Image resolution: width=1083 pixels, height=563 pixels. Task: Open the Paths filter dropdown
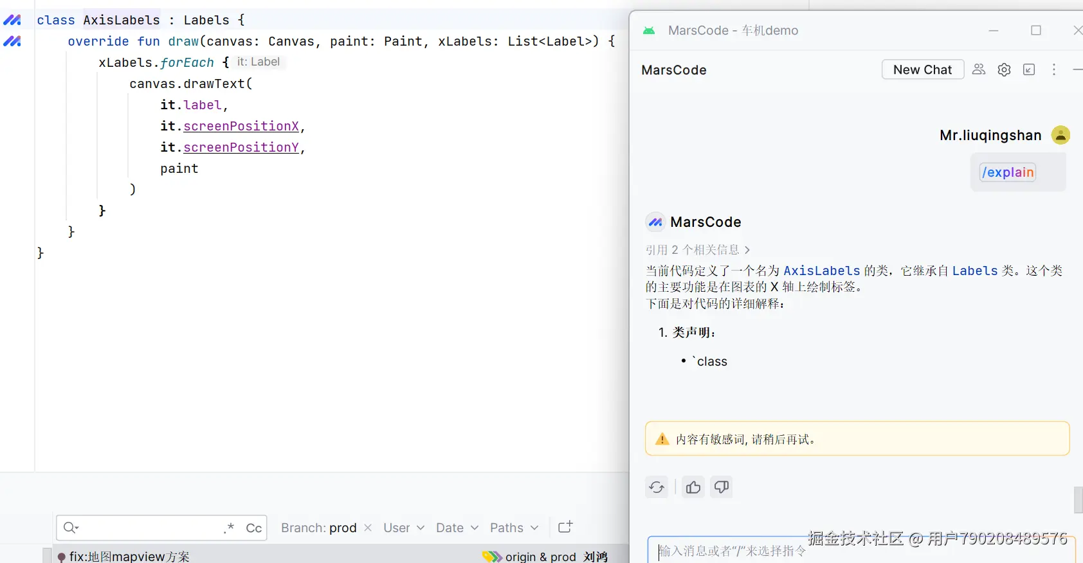514,528
